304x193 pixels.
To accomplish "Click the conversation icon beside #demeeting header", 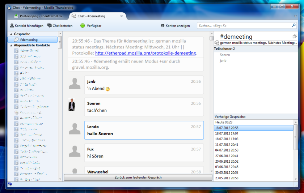I will pyautogui.click(x=295, y=36).
